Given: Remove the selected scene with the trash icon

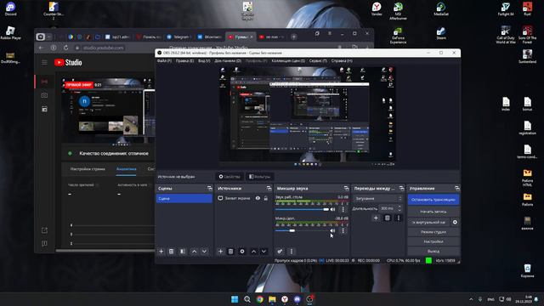Looking at the screenshot, I should pyautogui.click(x=172, y=252).
